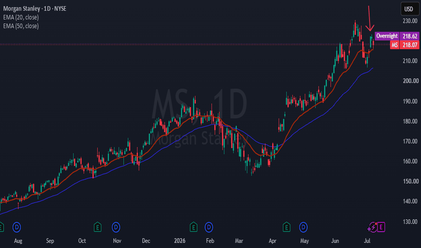The width and height of the screenshot is (421, 248).
Task: Click the 190.00 price axis label
Action: (x=410, y=101)
